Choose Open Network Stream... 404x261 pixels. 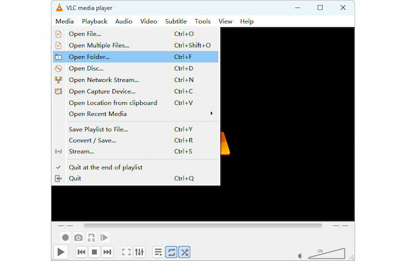(x=136, y=80)
